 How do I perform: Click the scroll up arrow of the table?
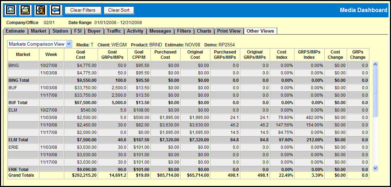point(375,64)
